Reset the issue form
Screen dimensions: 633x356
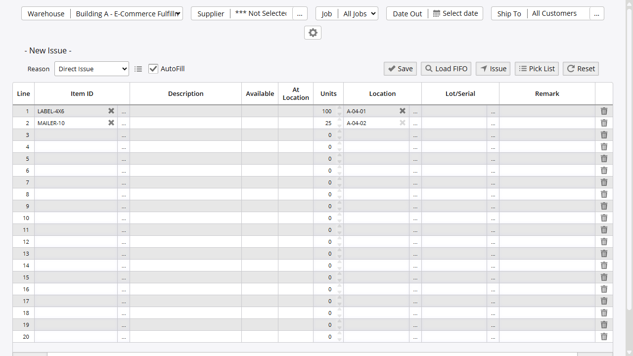point(581,69)
